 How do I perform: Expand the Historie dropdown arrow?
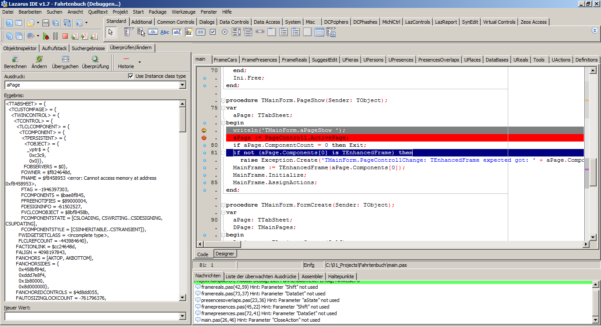point(140,62)
